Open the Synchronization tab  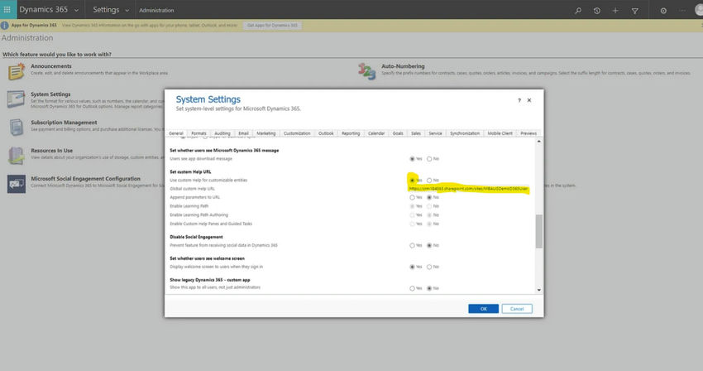(x=465, y=133)
